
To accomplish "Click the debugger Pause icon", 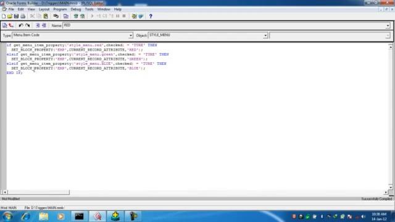I will point(118,17).
